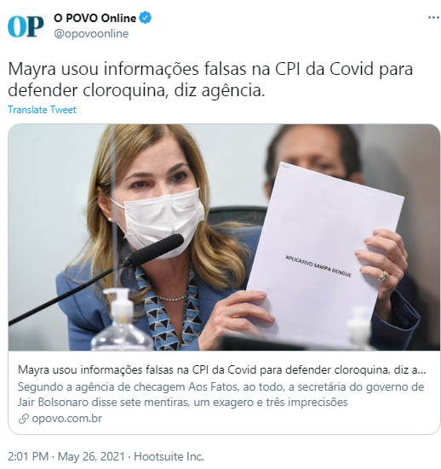Screen dimensions: 441x469
Task: Open the article card headline text
Action: (x=221, y=370)
